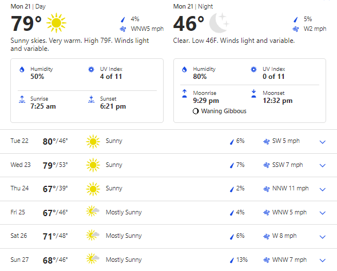Expand the Wed 23 forecast chevron

(322, 166)
